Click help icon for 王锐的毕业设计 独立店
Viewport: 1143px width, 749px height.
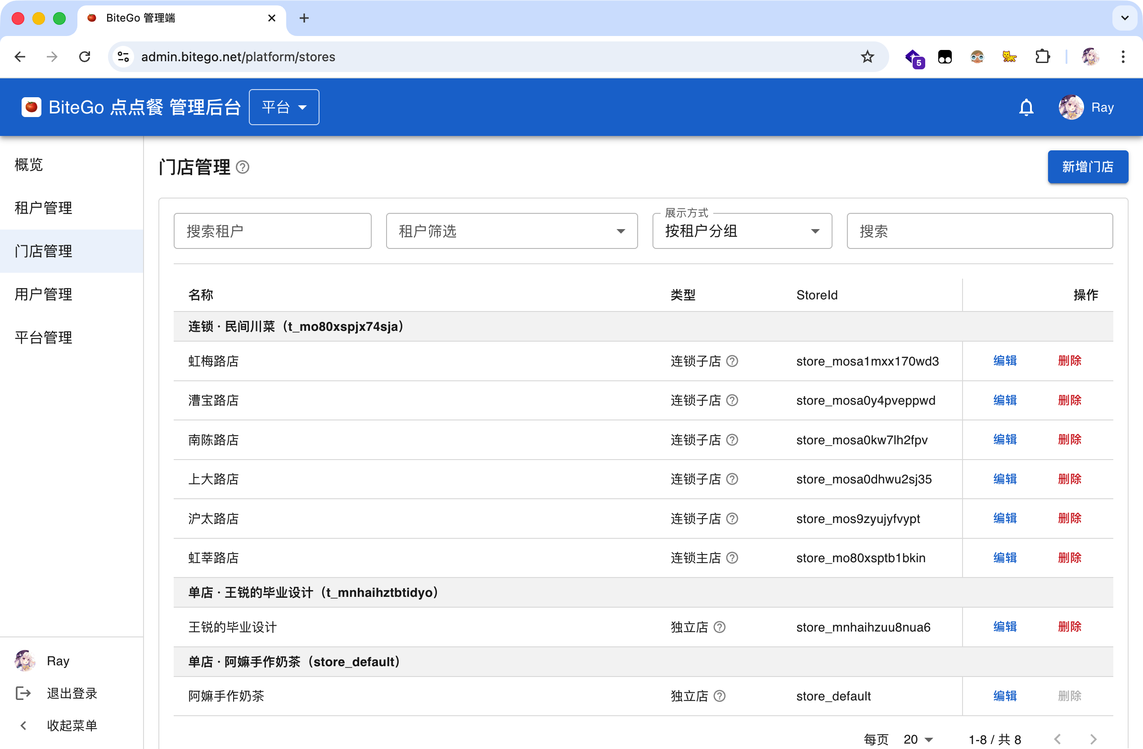(720, 627)
